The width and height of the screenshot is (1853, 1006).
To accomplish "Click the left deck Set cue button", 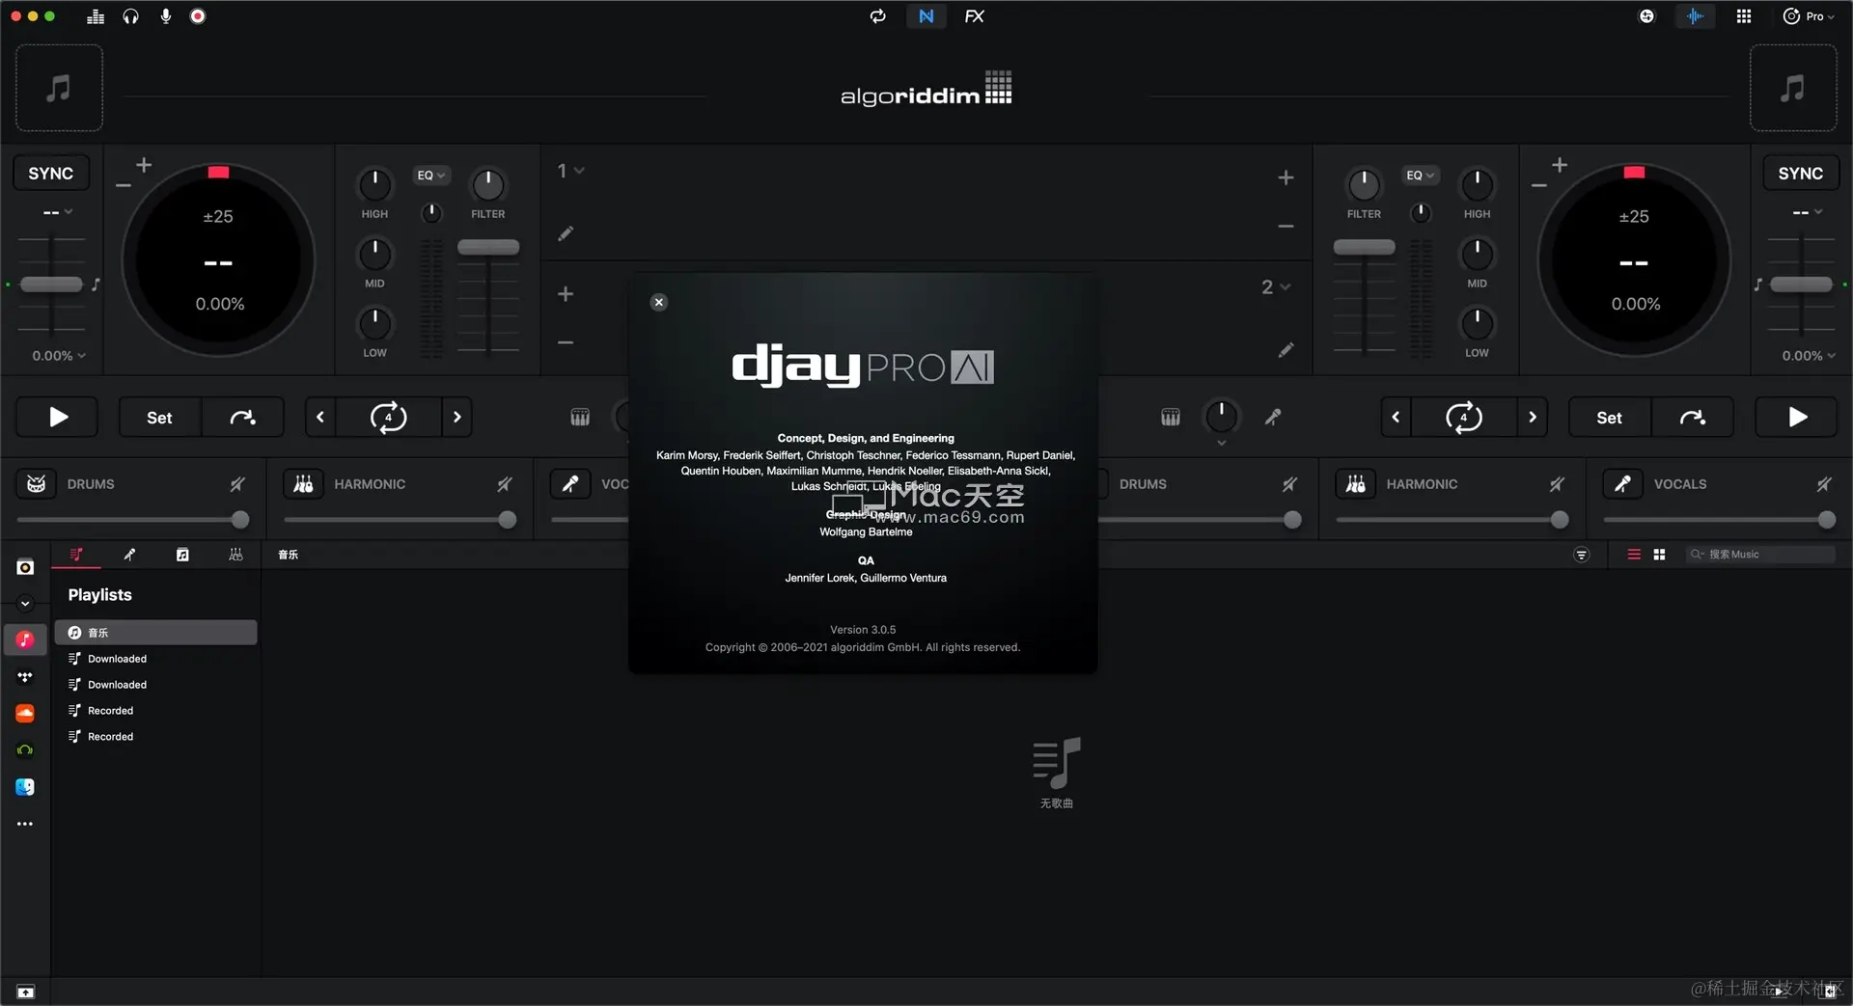I will [x=159, y=418].
